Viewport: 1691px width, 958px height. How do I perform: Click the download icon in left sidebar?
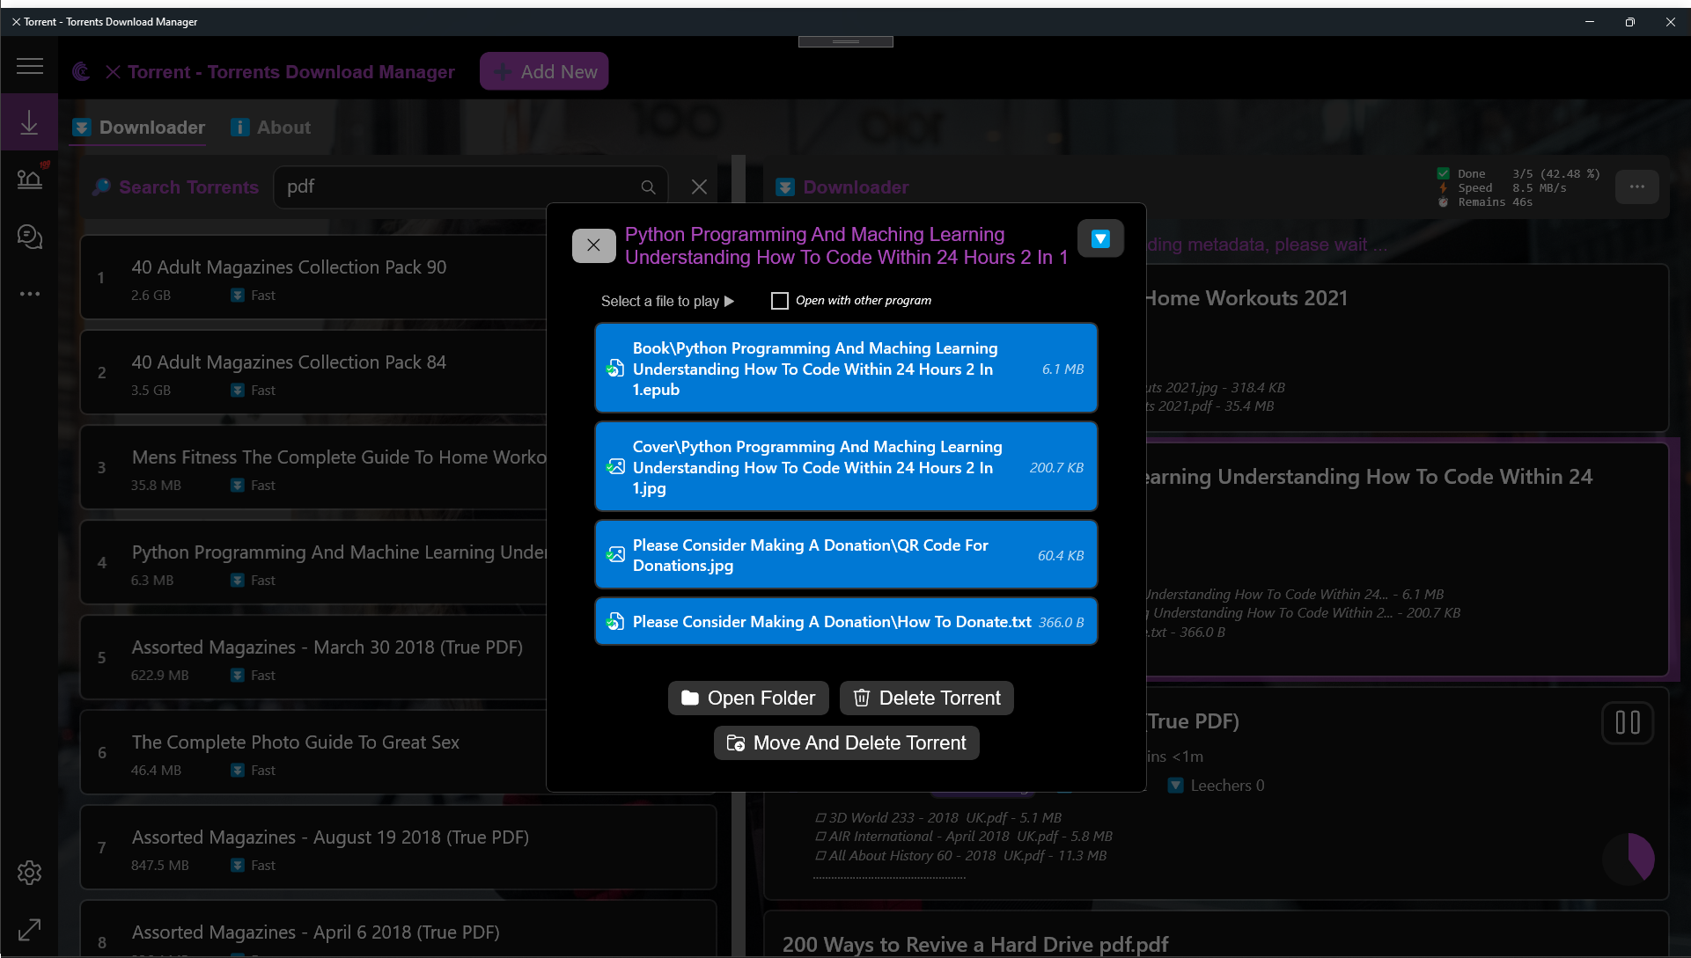coord(29,123)
